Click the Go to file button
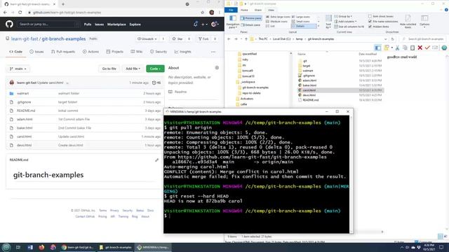449x252 pixels. (x=109, y=69)
